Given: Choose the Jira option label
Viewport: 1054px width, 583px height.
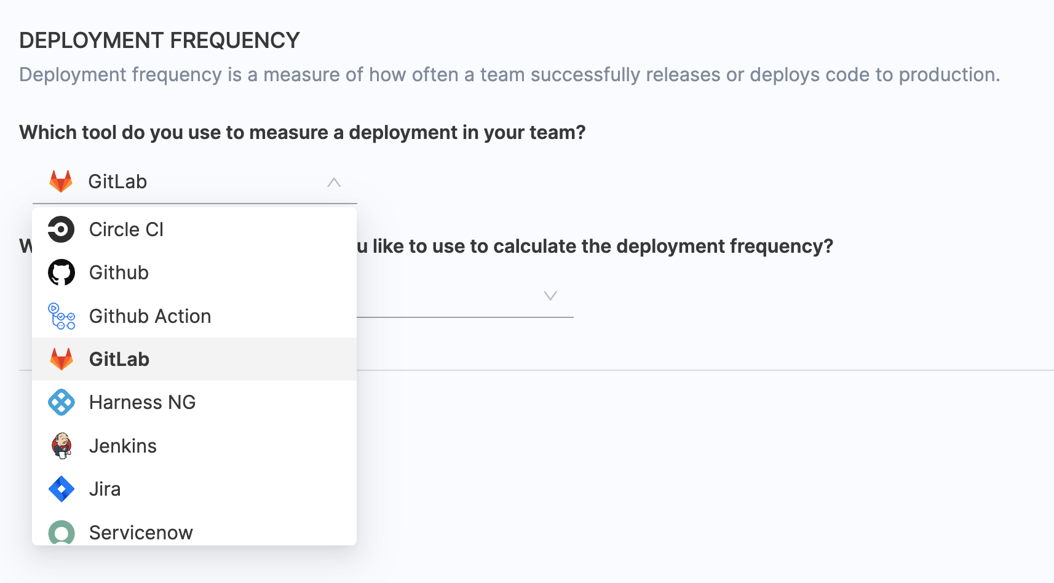Looking at the screenshot, I should 105,490.
